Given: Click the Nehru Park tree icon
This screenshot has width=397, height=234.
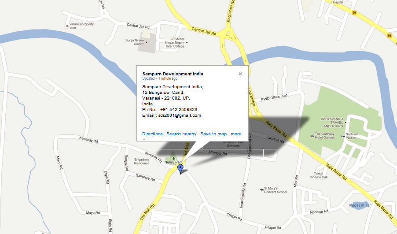Looking at the screenshot, I should pyautogui.click(x=173, y=159).
